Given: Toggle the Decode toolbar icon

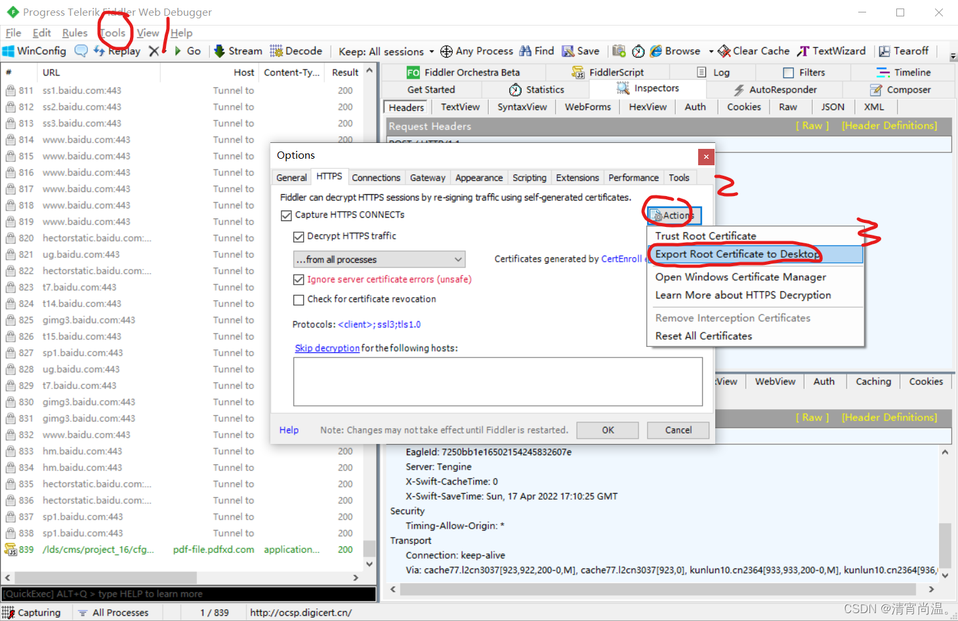Looking at the screenshot, I should 276,51.
